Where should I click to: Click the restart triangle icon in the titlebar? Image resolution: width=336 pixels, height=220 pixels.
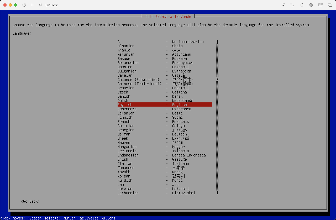click(x=40, y=5)
